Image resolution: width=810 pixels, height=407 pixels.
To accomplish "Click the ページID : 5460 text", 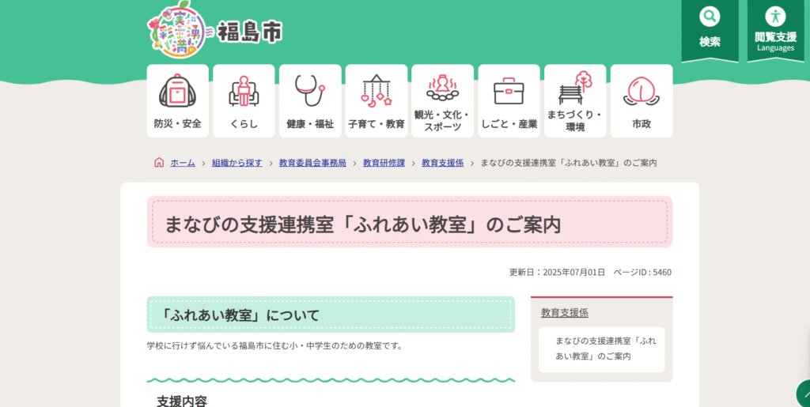I will point(642,273).
